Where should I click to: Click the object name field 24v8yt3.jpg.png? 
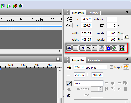coord(90,67)
